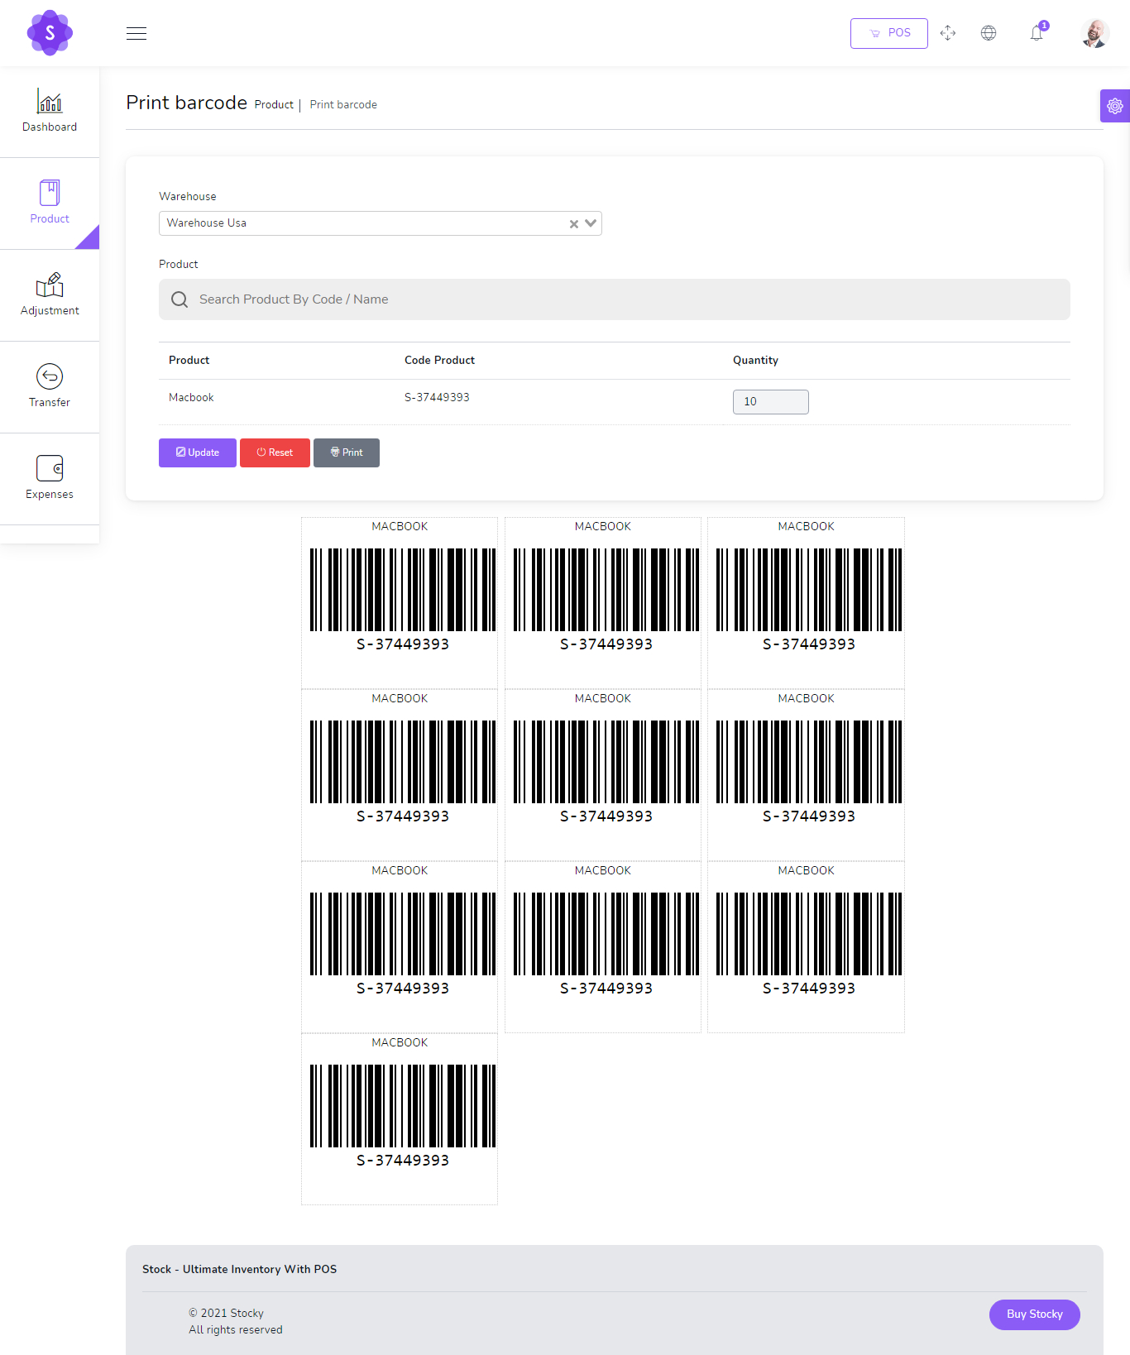1130x1355 pixels.
Task: Open the hamburger sidebar menu
Action: [136, 33]
